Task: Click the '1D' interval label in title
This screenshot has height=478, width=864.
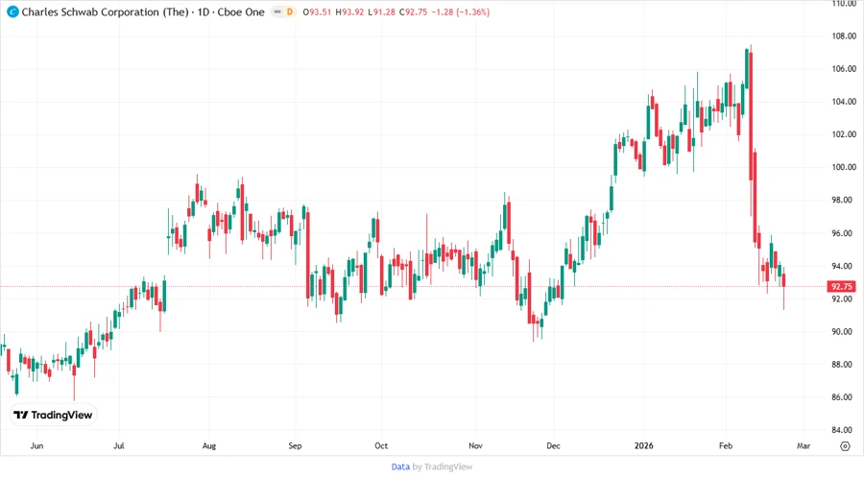Action: [204, 12]
